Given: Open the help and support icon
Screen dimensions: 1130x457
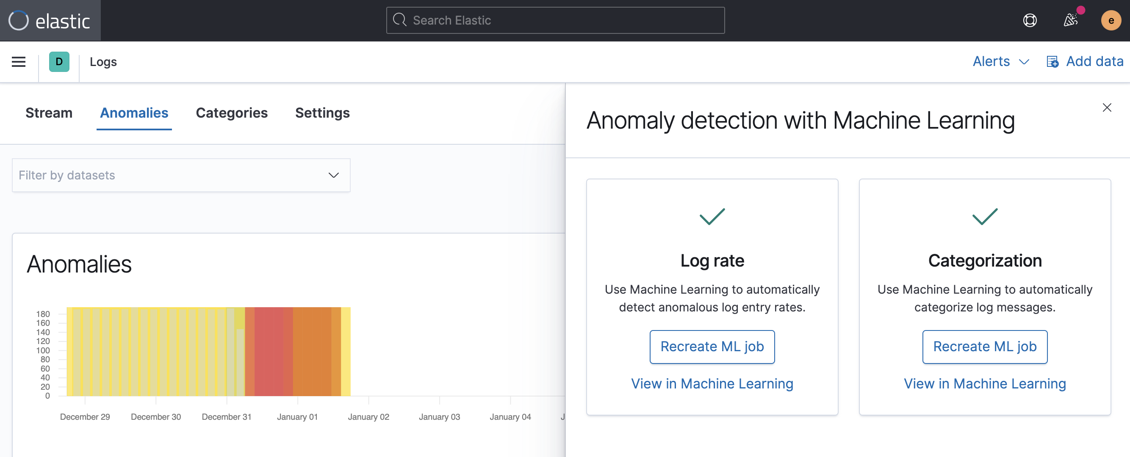Looking at the screenshot, I should tap(1030, 20).
